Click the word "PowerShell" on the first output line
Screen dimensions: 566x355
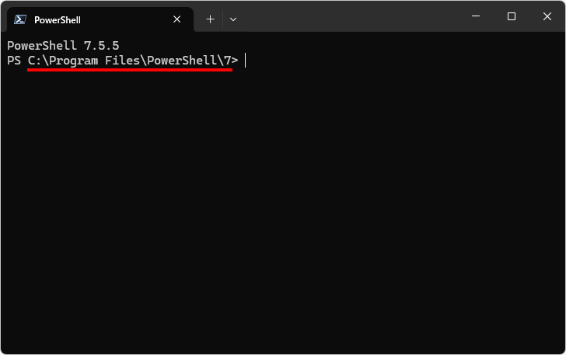pyautogui.click(x=42, y=46)
